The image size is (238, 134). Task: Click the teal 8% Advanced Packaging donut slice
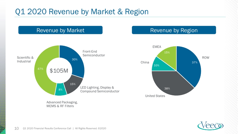(61, 90)
